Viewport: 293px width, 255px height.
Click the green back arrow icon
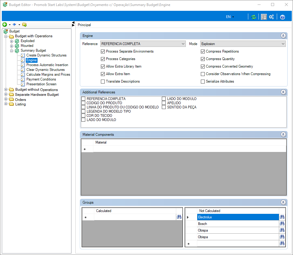tap(5, 25)
